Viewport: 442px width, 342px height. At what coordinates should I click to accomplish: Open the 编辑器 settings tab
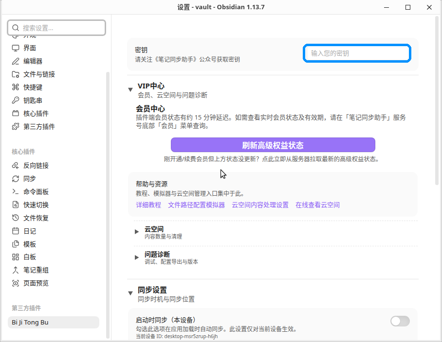(x=54, y=61)
